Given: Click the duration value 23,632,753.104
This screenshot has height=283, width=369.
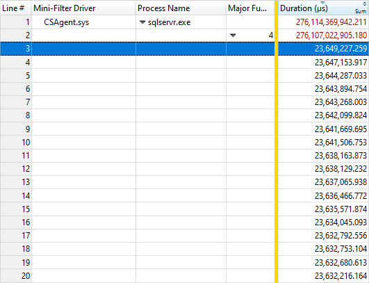Looking at the screenshot, I should pos(341,249).
